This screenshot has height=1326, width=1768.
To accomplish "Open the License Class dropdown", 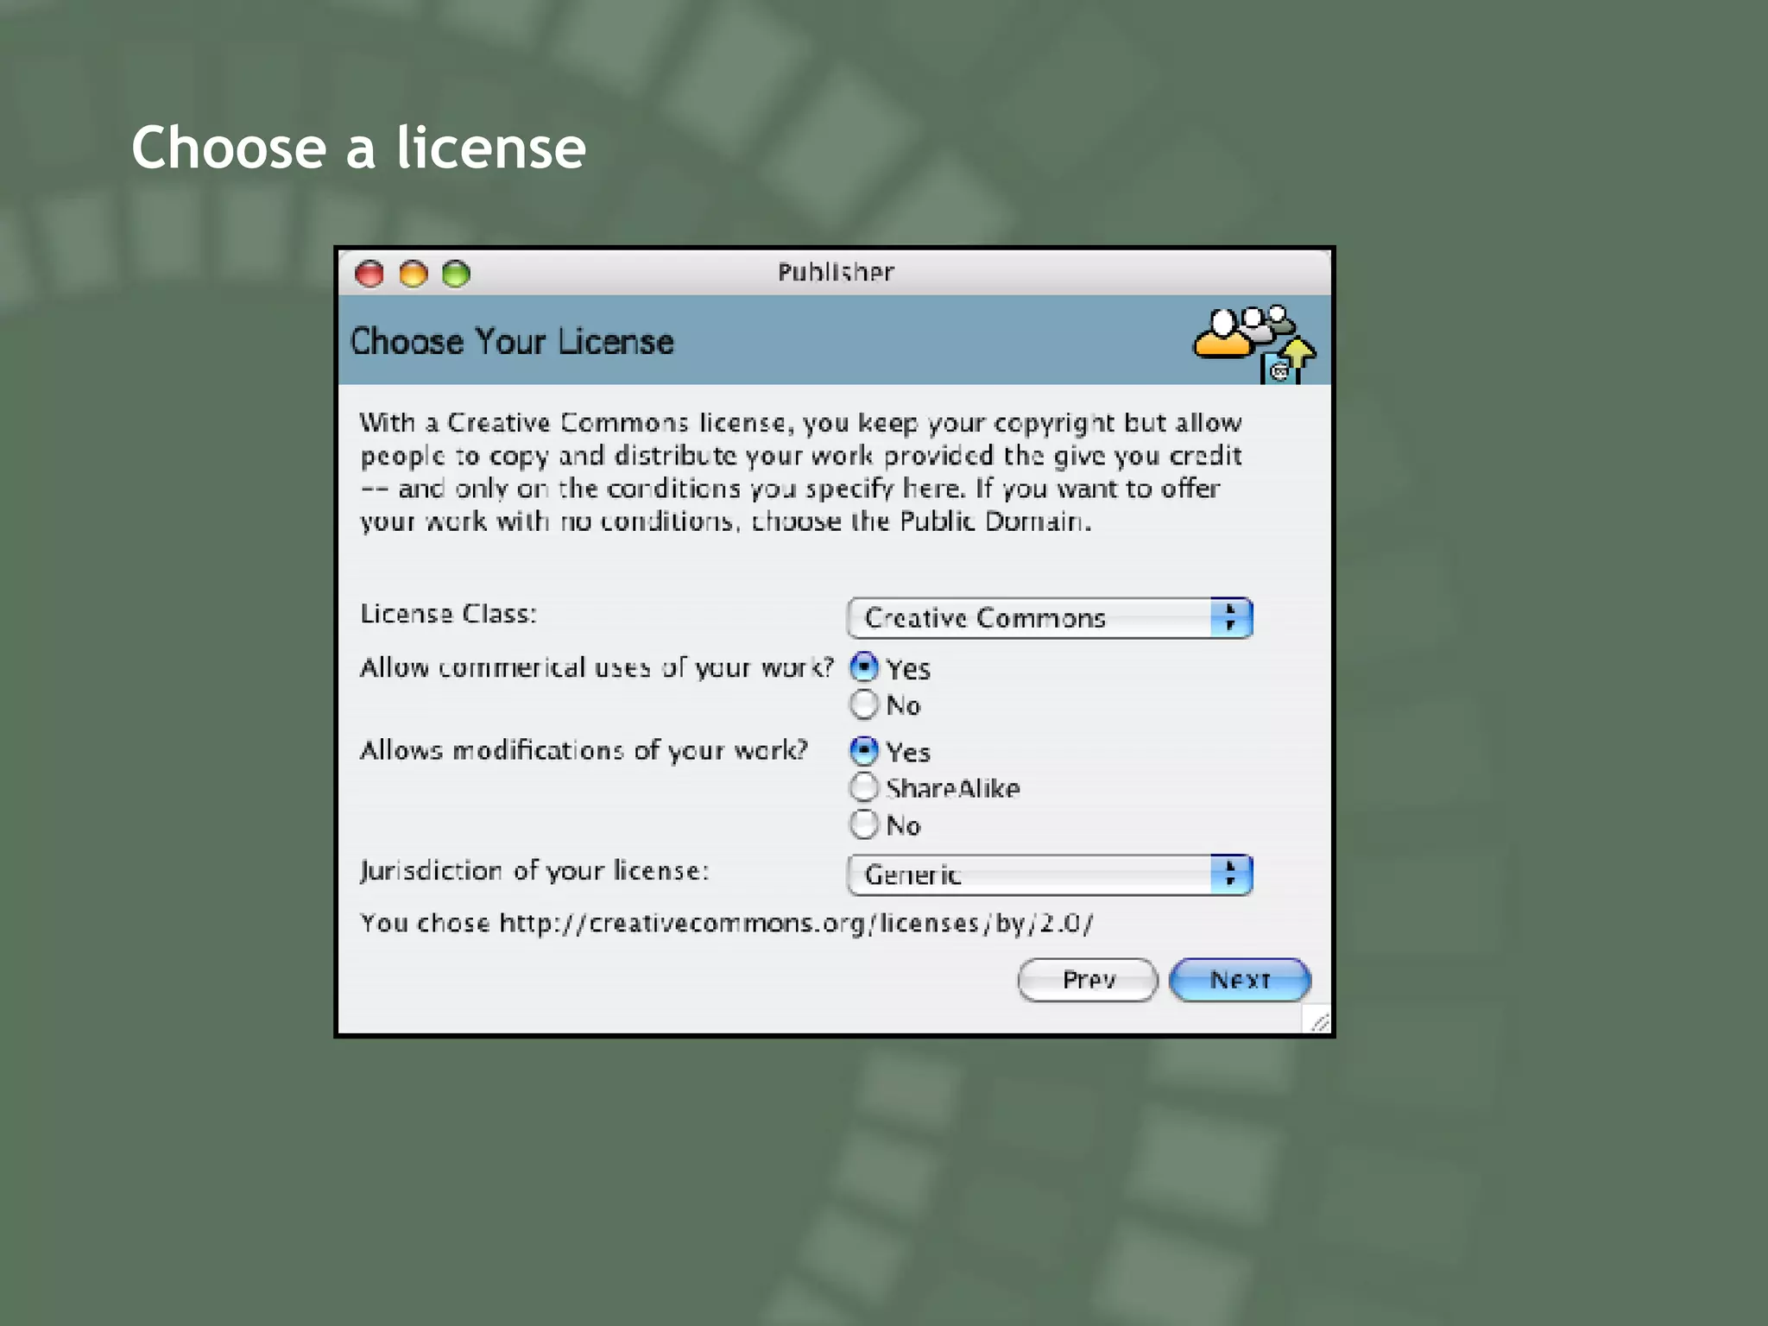I will [x=1050, y=617].
